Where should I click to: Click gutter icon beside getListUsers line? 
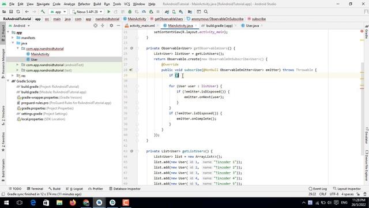coord(131,151)
